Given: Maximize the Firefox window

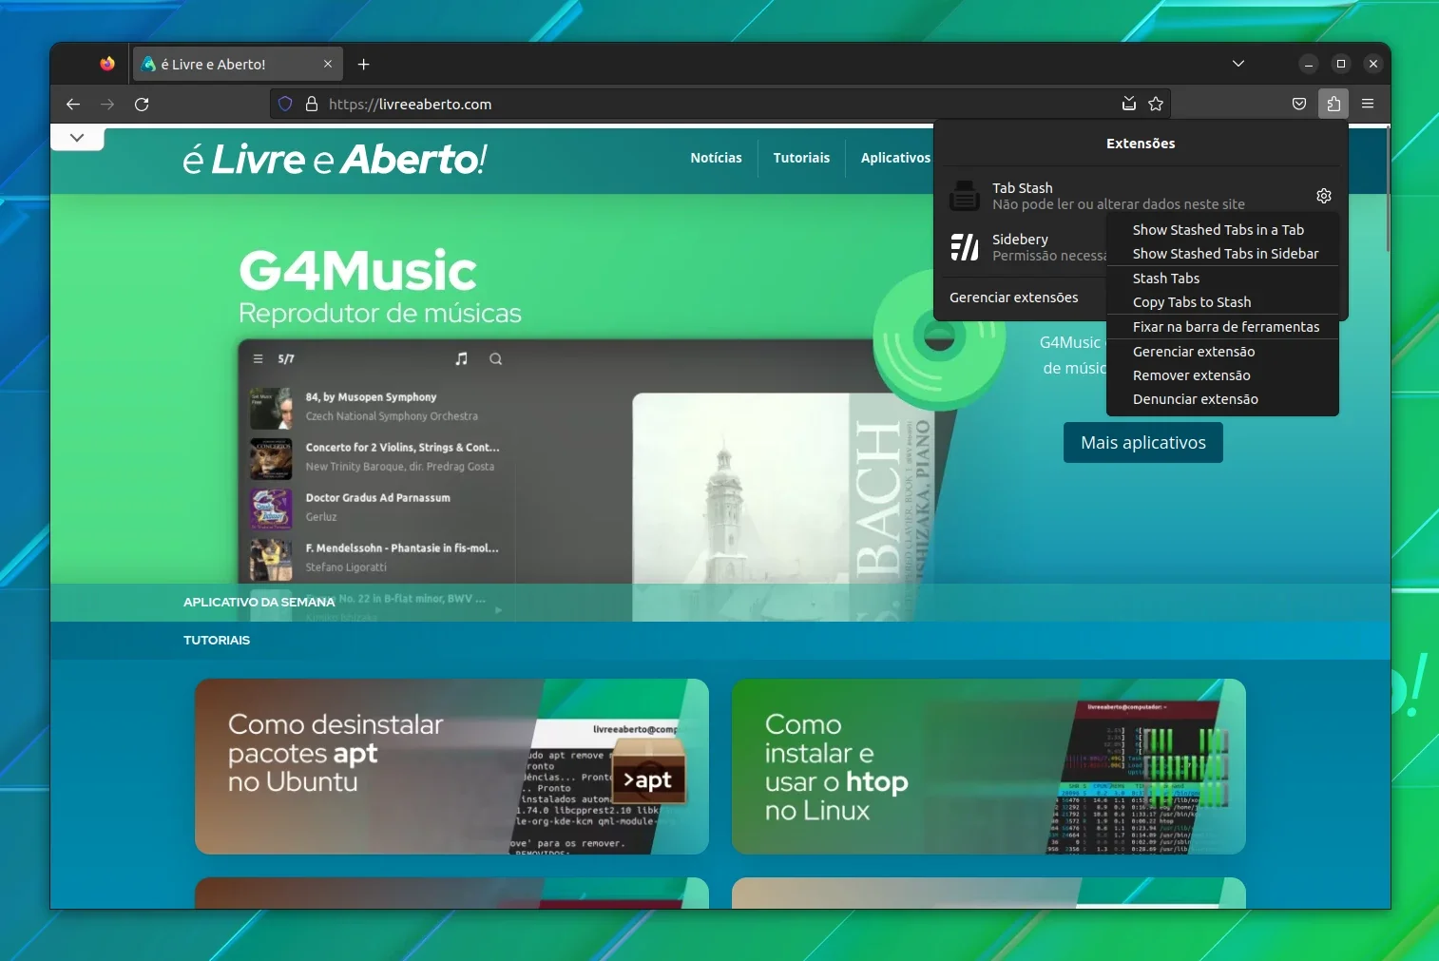Looking at the screenshot, I should (x=1341, y=64).
